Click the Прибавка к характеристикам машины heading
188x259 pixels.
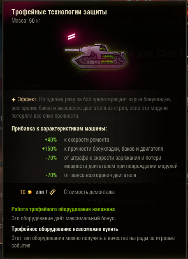(59, 128)
